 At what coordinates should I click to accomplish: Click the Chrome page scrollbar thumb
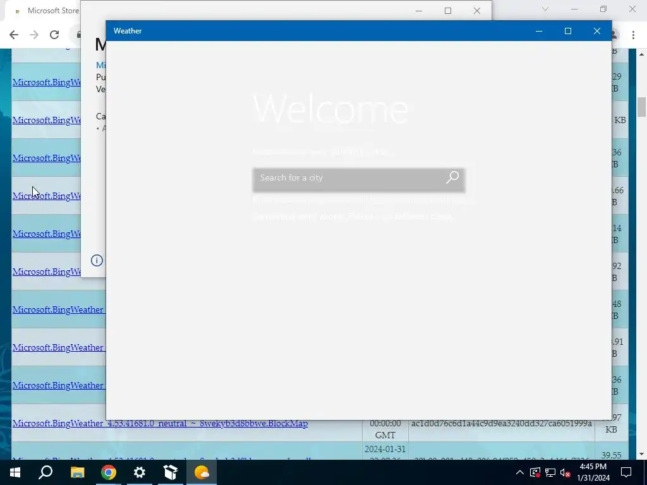click(641, 107)
